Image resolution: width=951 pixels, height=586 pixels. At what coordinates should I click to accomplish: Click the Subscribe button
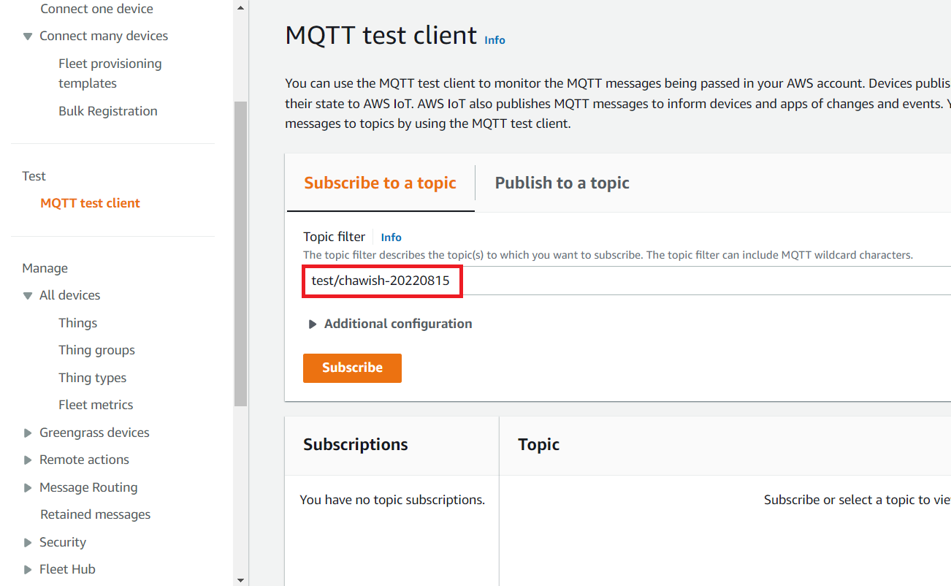[x=352, y=368]
